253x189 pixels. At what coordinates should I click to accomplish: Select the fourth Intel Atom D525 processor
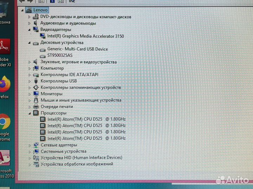(86, 138)
